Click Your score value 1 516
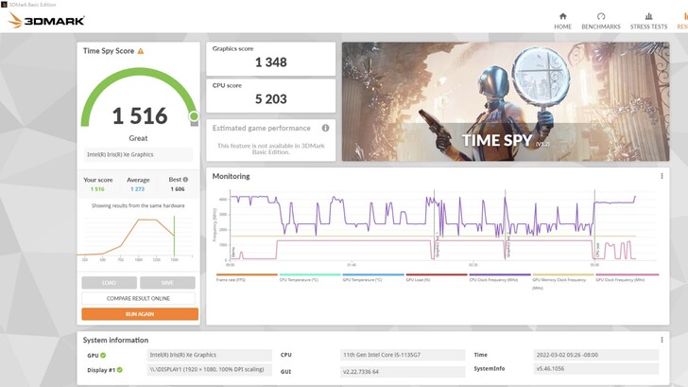 (x=97, y=189)
